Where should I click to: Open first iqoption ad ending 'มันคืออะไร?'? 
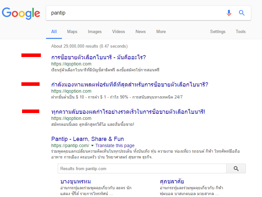[x=99, y=57]
